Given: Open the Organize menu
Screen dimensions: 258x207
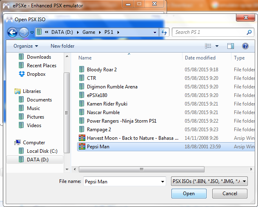Looking at the screenshot, I should 26,46.
